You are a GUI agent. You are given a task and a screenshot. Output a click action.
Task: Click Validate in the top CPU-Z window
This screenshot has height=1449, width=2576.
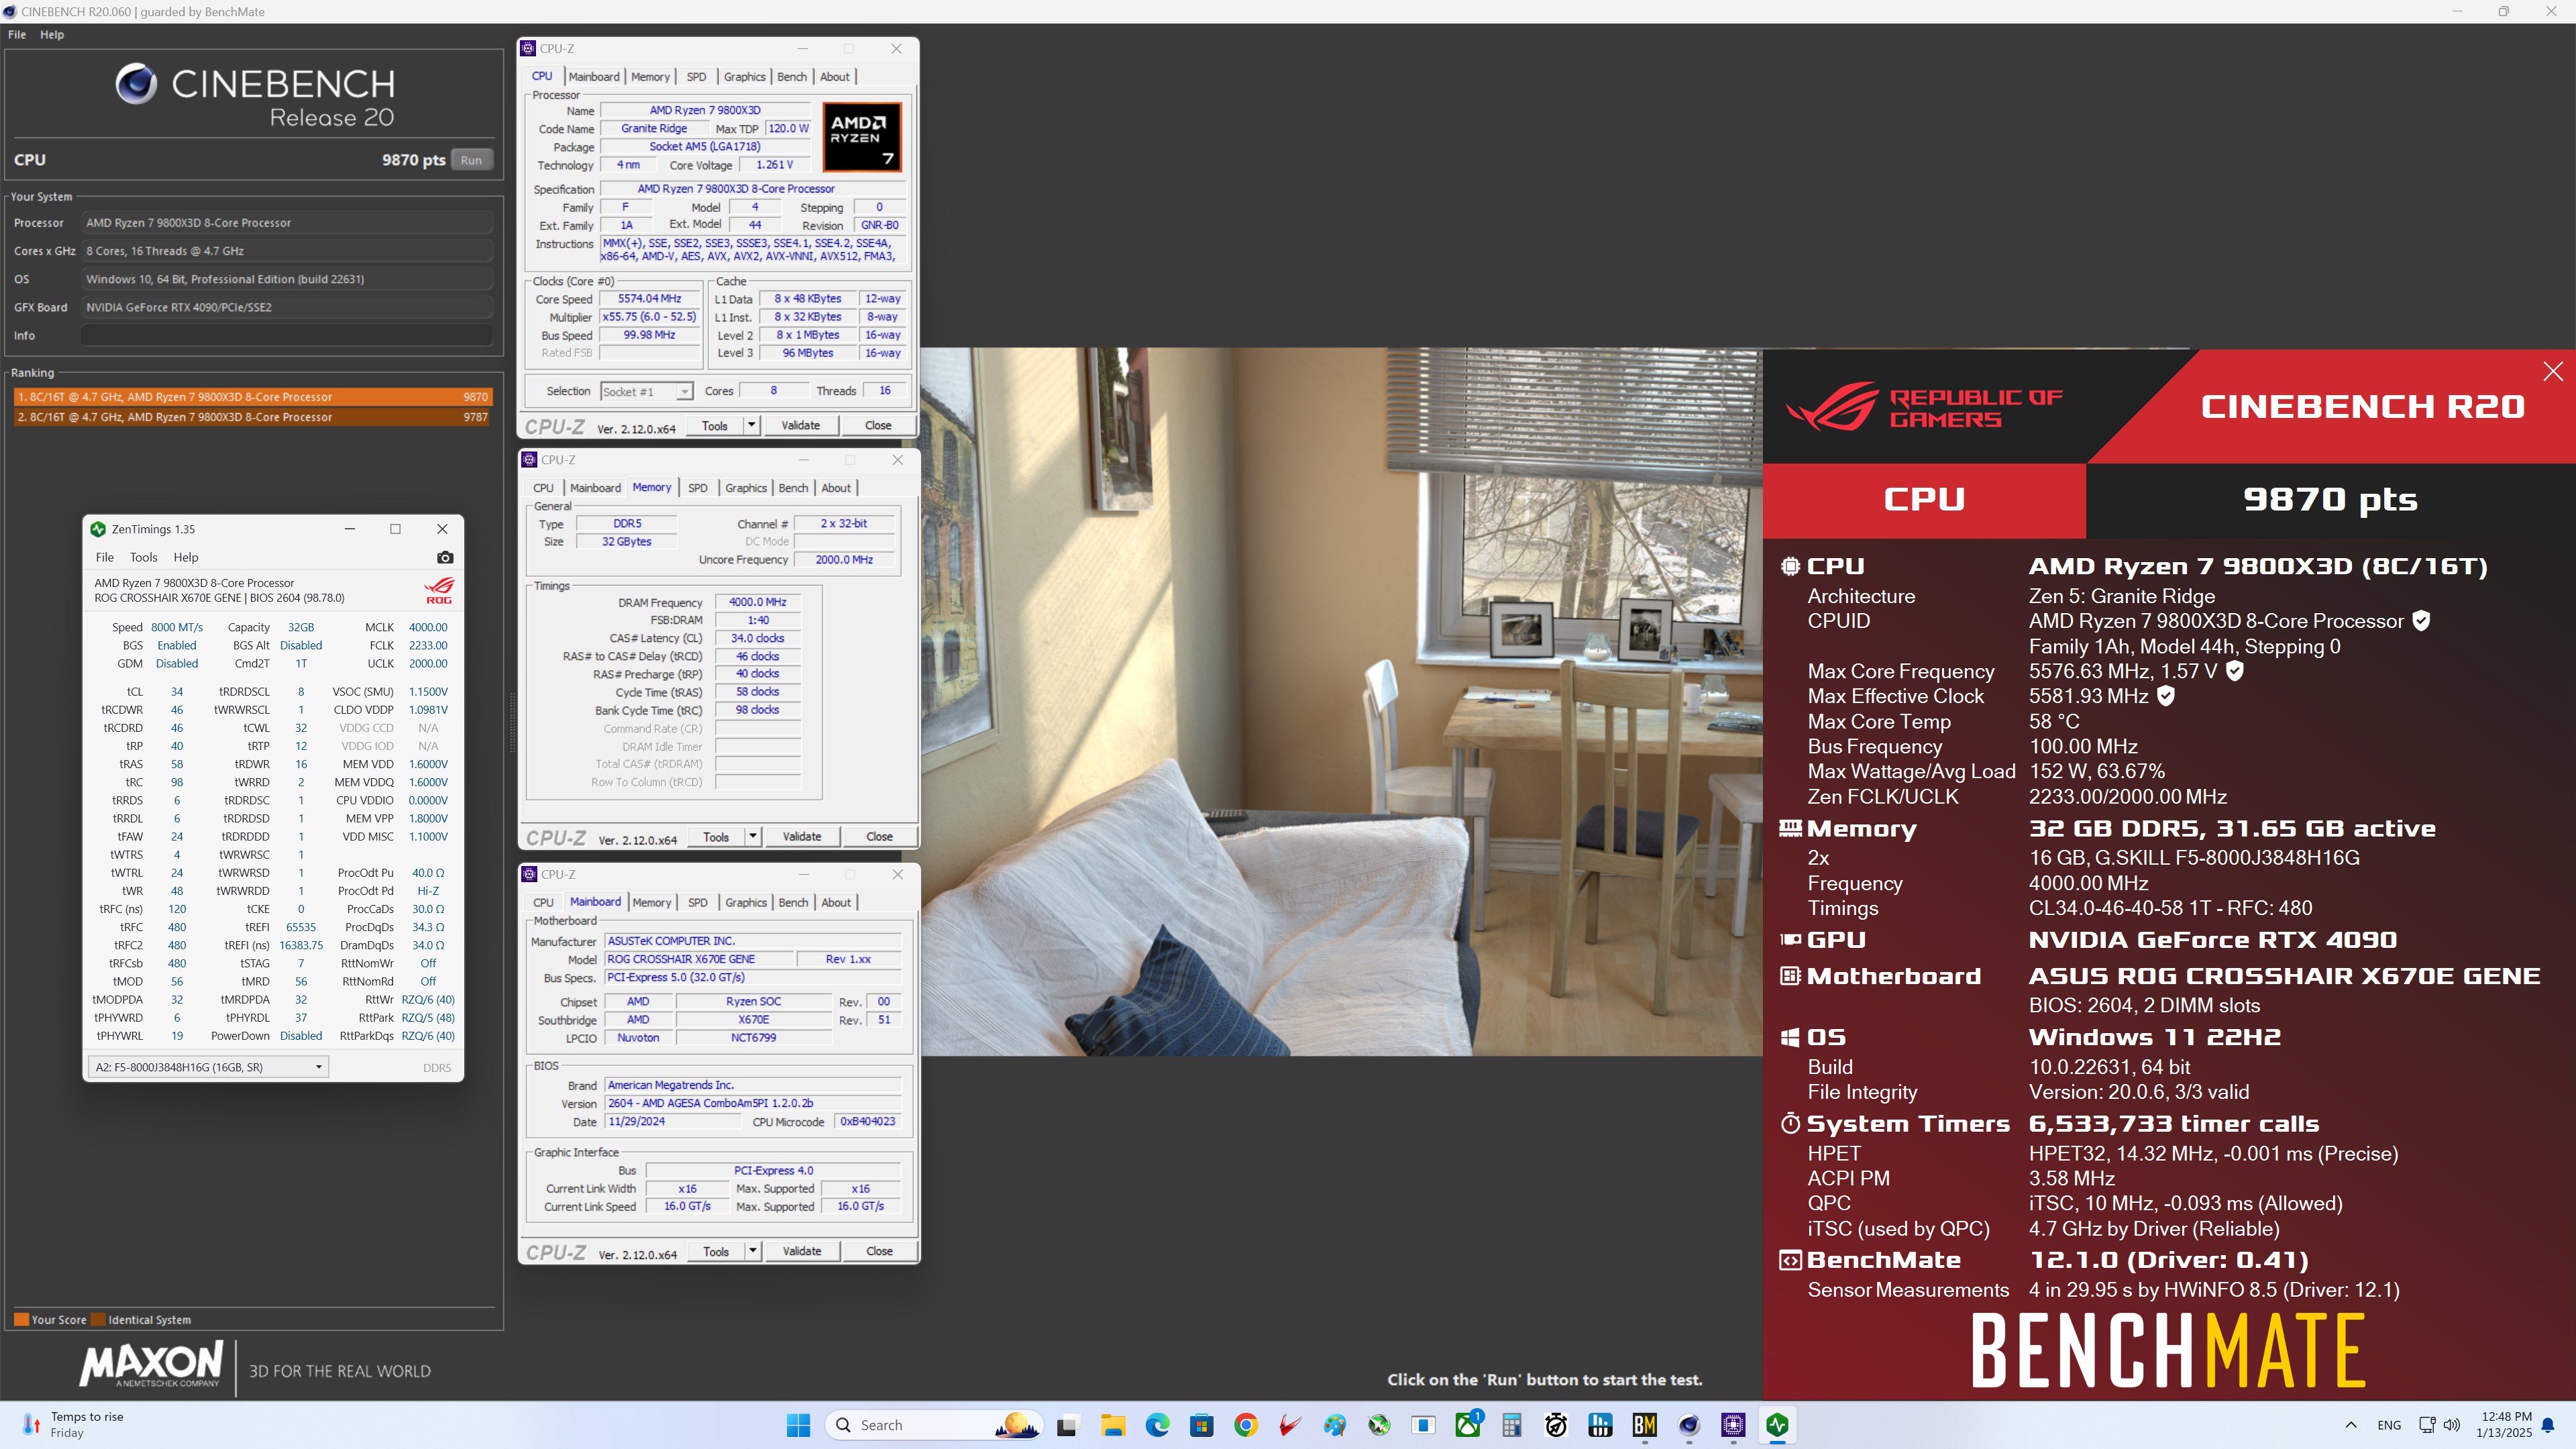(800, 425)
